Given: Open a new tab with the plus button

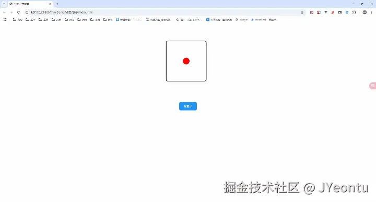Looking at the screenshot, I should click(x=57, y=4).
